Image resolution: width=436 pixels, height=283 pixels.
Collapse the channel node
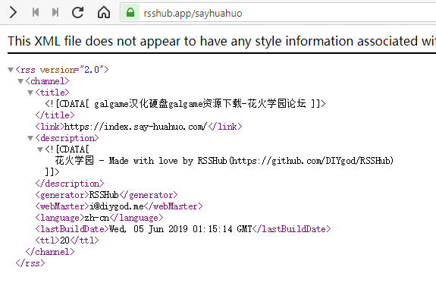(x=20, y=81)
